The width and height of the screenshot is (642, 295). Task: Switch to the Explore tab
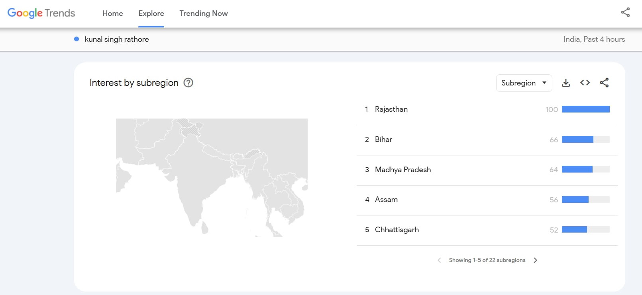[151, 14]
